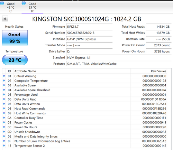
Task: Click the 23 °C temperature button
Action: coord(15,60)
